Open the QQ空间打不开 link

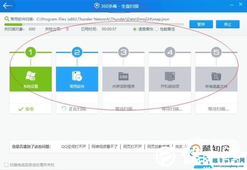click(x=74, y=147)
